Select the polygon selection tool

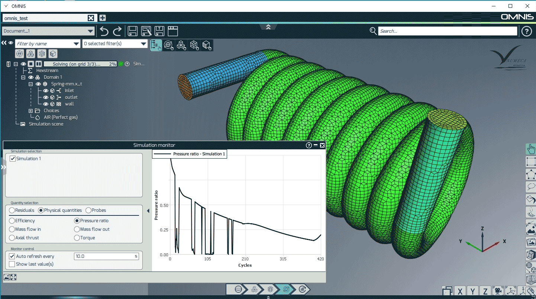(531, 174)
